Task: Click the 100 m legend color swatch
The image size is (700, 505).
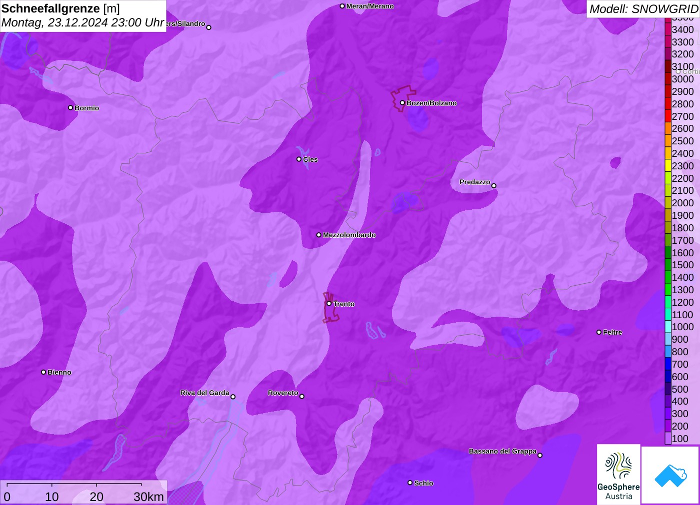Action: tap(668, 439)
